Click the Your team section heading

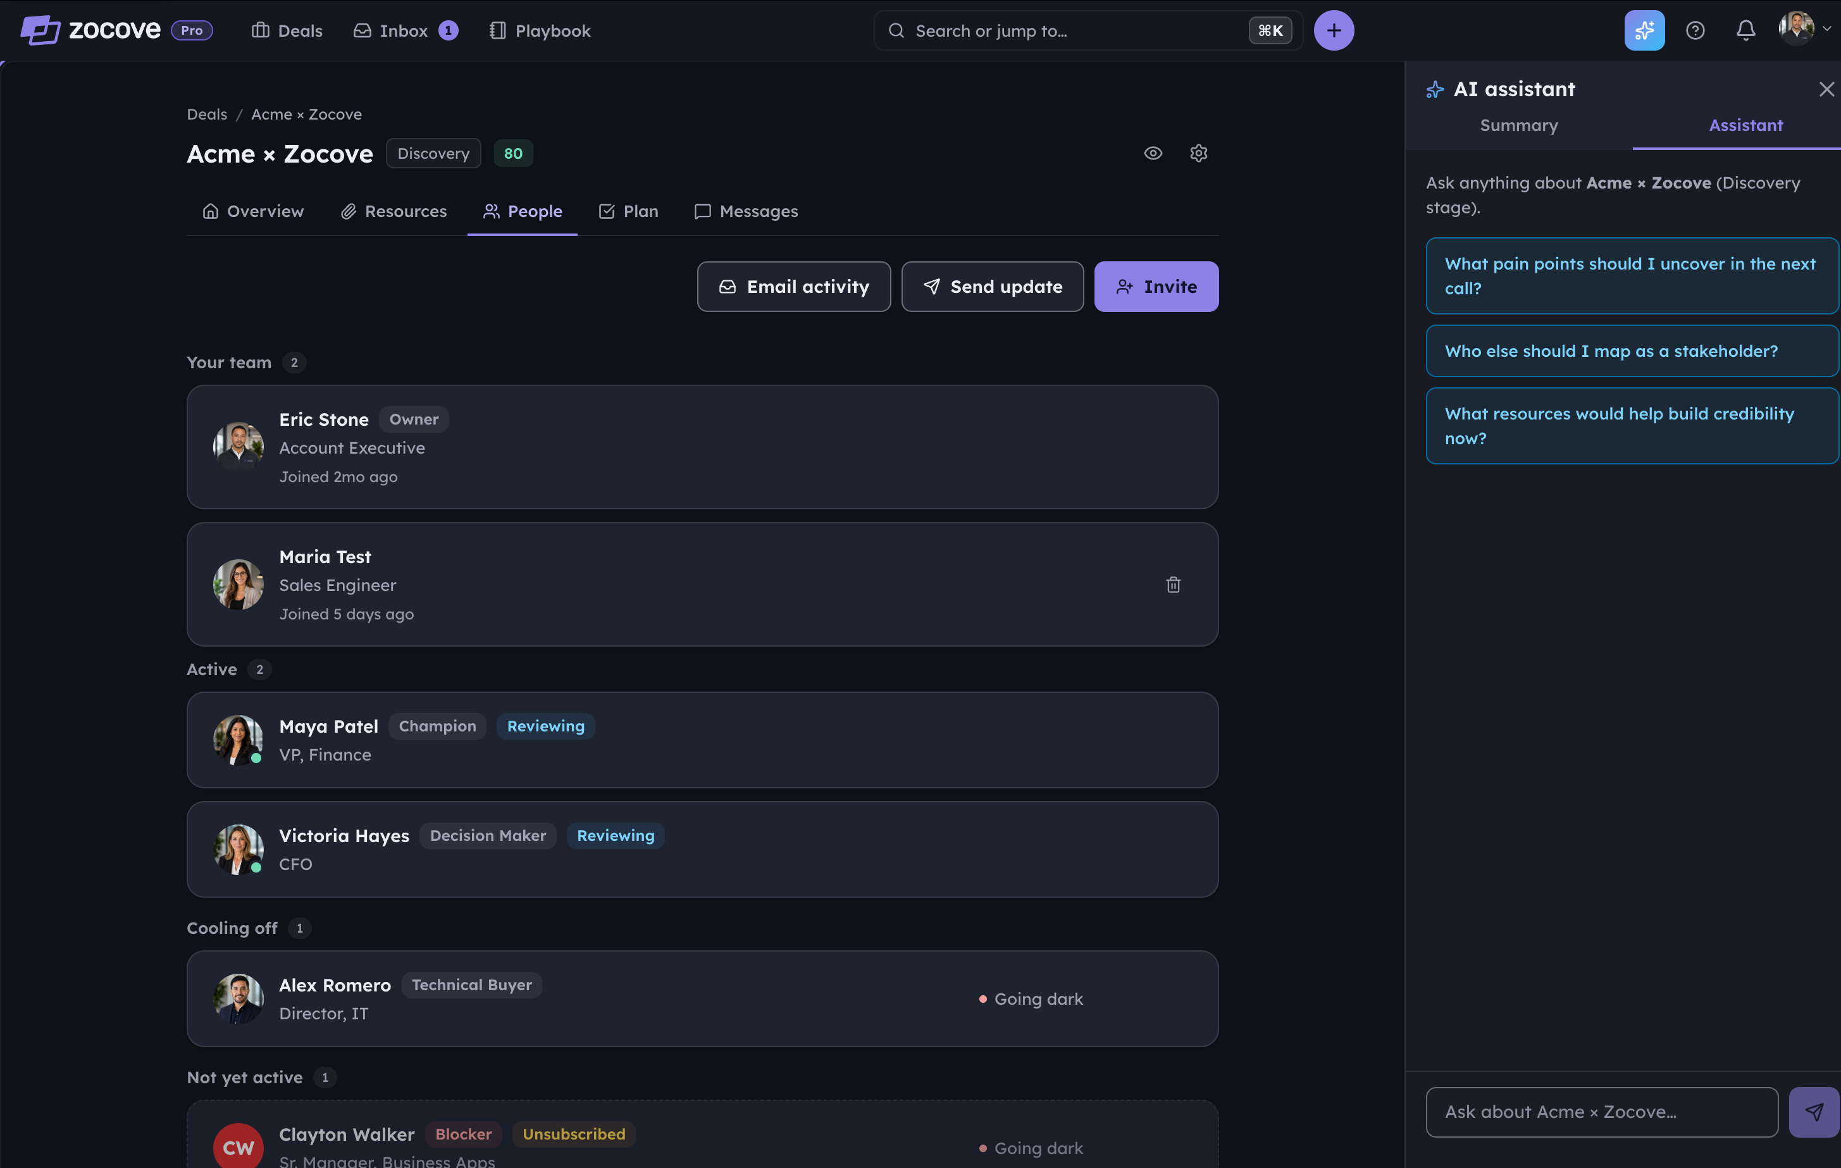[x=230, y=363]
